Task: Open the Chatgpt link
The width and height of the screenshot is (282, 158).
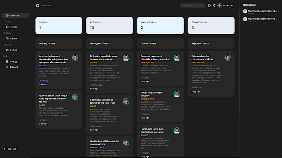Action: 12,62
